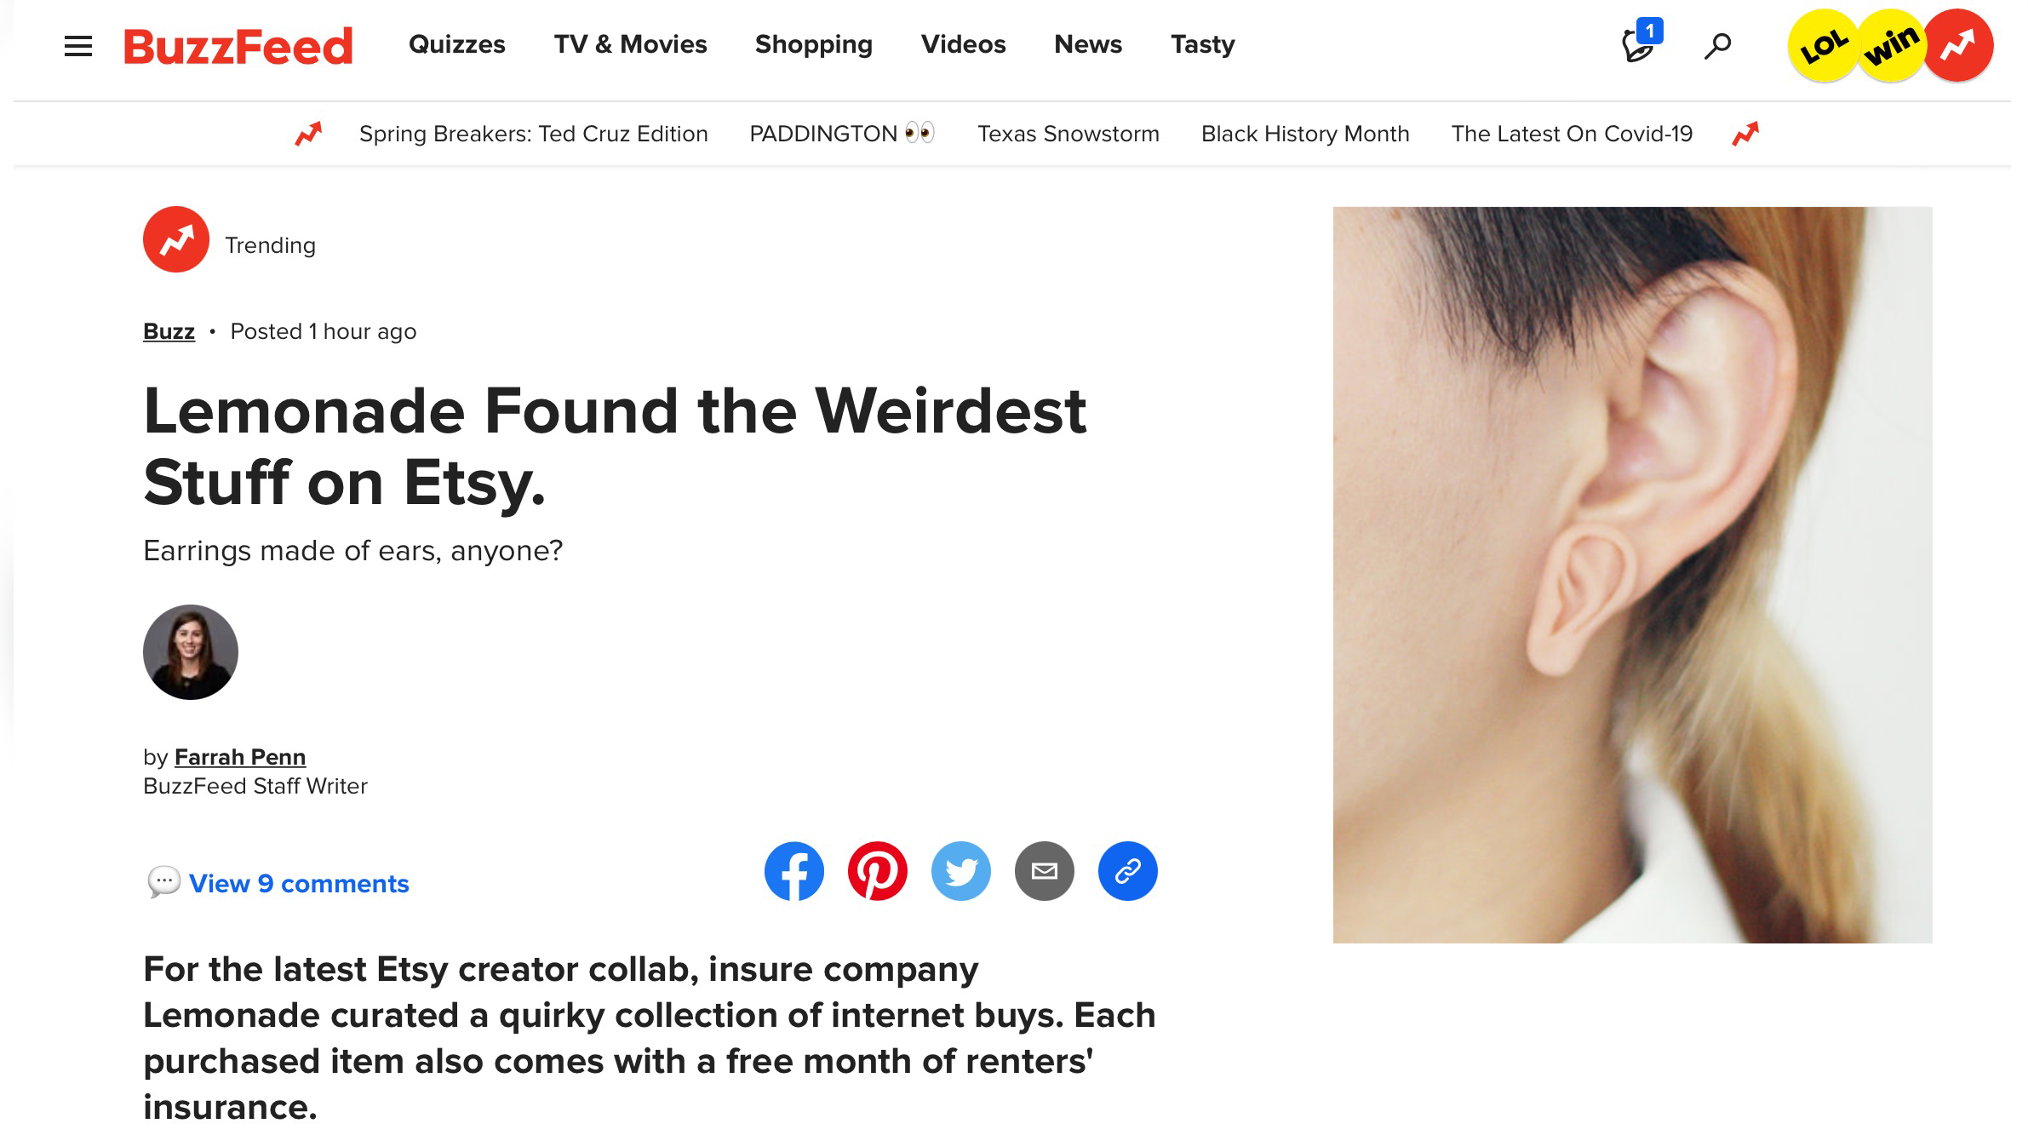Share the article on Twitter
The image size is (2028, 1141).
[x=960, y=871]
